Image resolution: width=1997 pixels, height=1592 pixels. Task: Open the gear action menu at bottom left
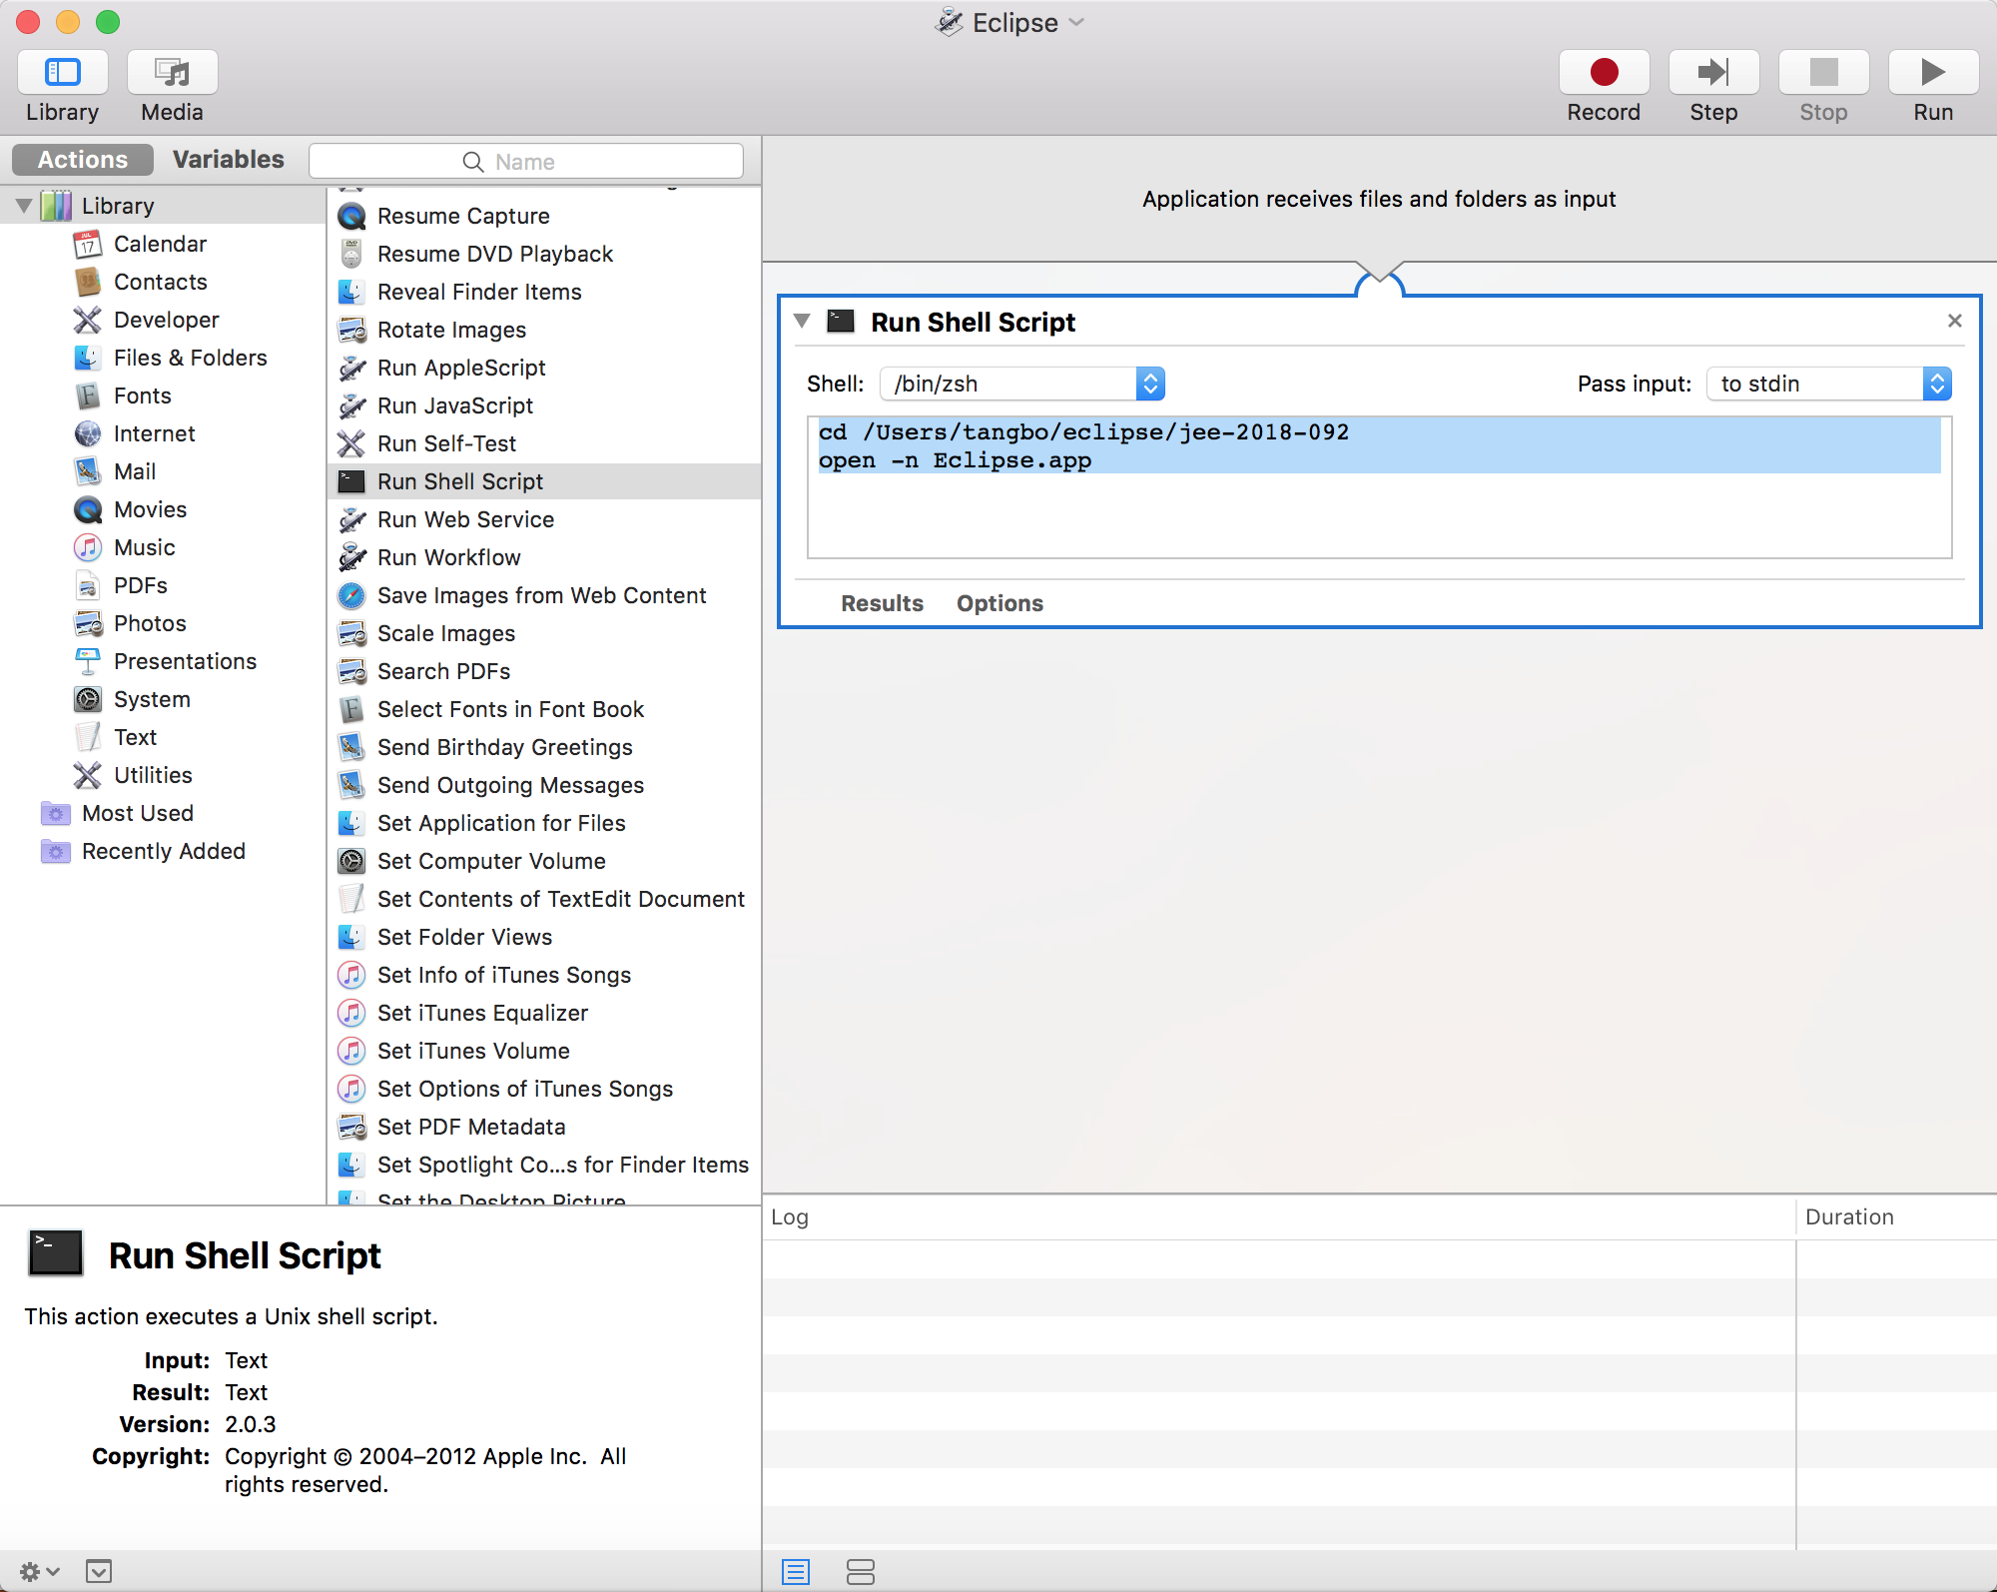click(x=39, y=1571)
